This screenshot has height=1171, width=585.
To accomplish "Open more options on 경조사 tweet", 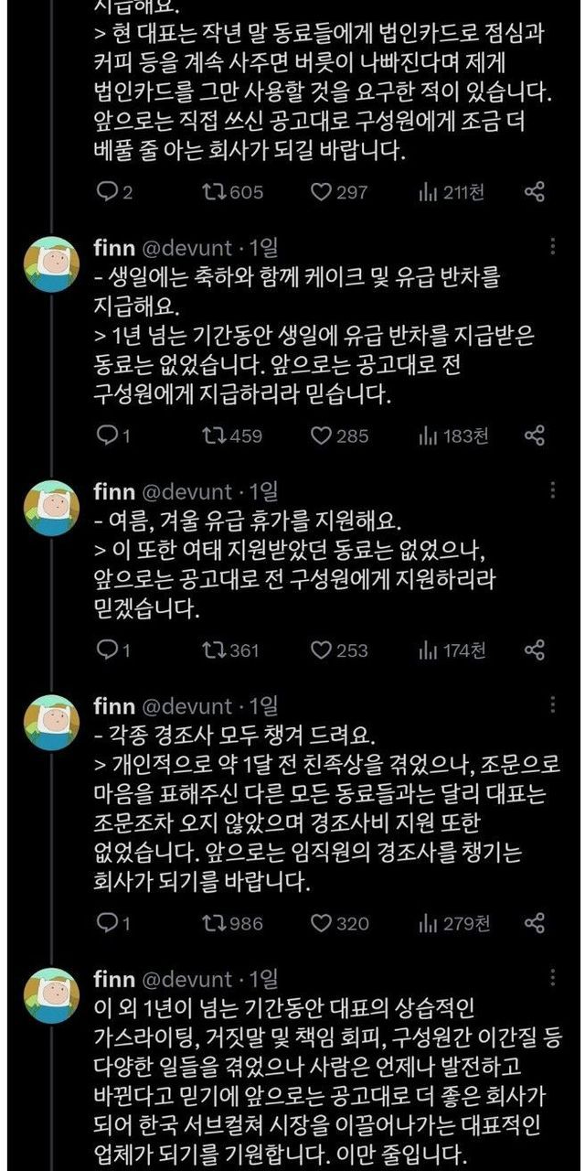I will tap(551, 705).
